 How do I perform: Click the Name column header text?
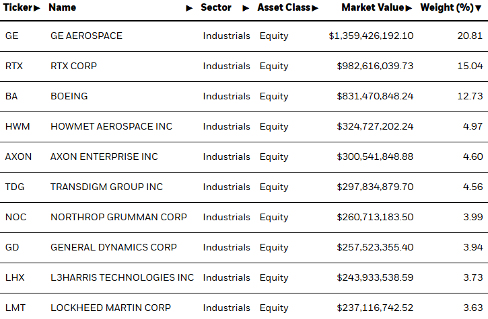point(63,8)
